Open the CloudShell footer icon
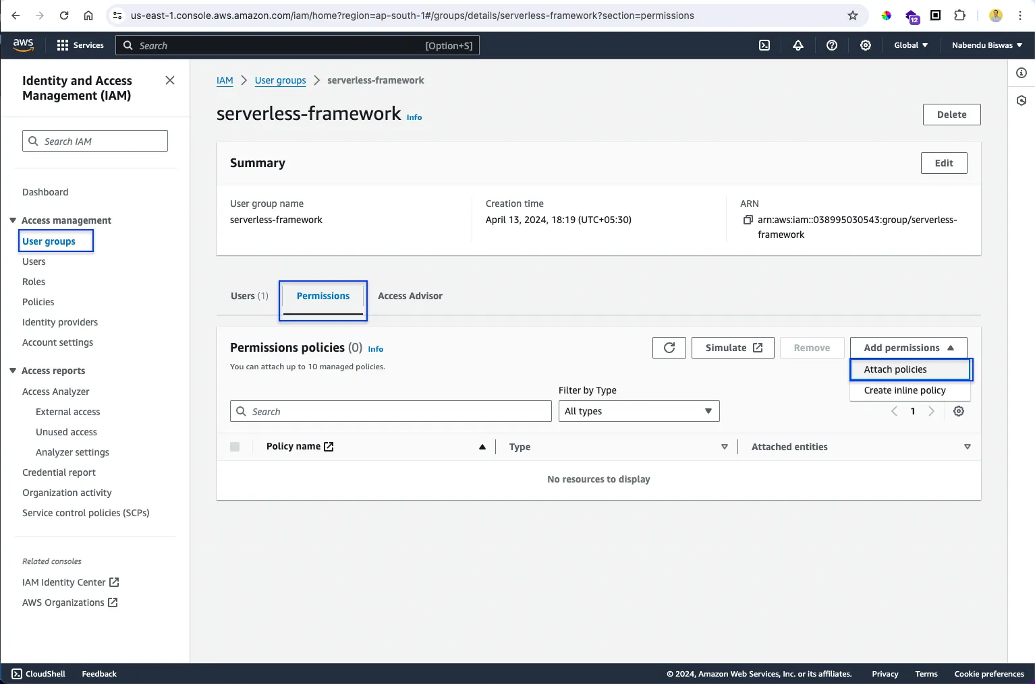 pos(17,674)
